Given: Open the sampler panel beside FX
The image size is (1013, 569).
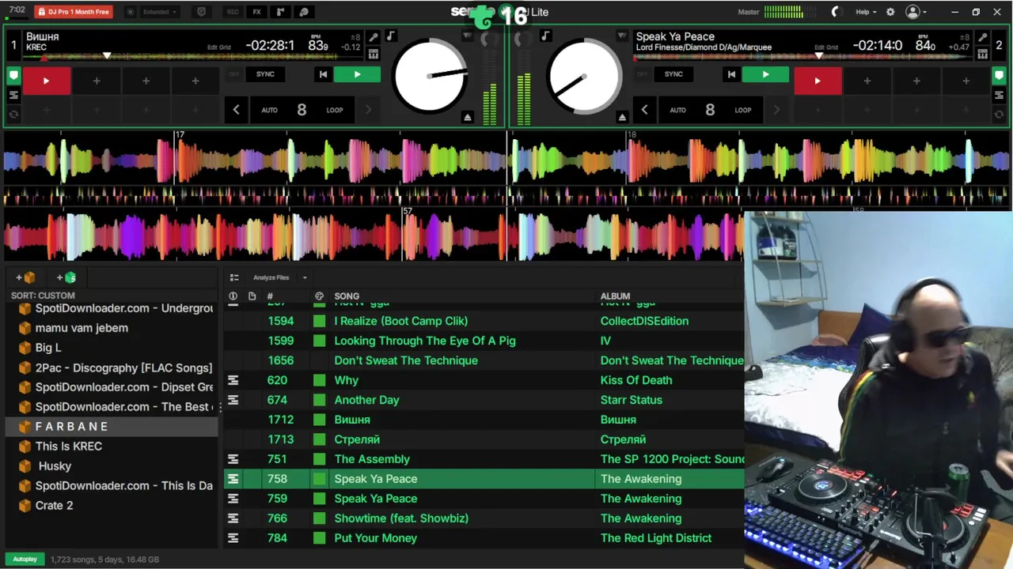Looking at the screenshot, I should [280, 12].
